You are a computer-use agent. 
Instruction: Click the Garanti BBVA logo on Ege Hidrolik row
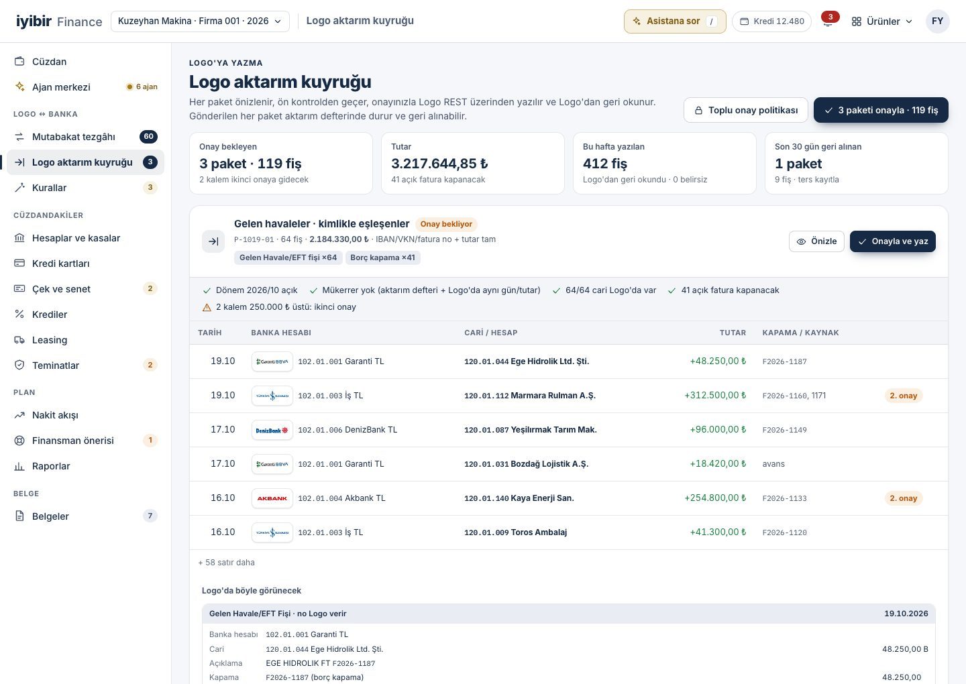[x=272, y=361]
